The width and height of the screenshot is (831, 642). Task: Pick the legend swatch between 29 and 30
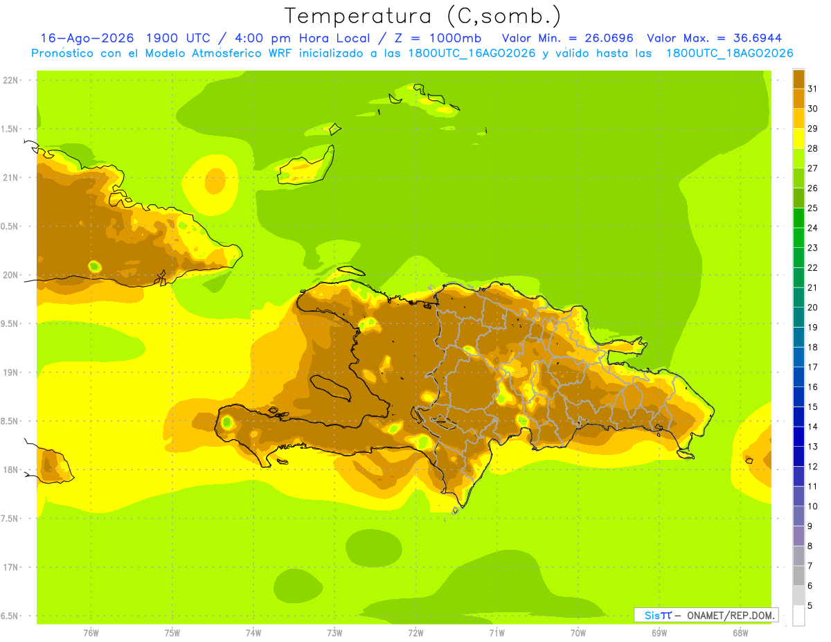pyautogui.click(x=798, y=118)
